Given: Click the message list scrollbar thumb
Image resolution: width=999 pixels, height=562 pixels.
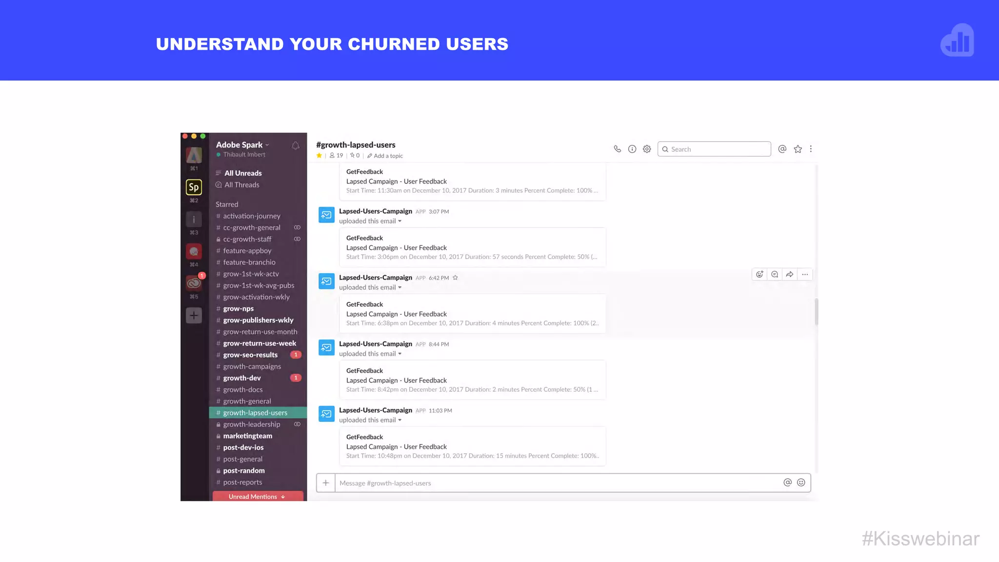Looking at the screenshot, I should 816,312.
